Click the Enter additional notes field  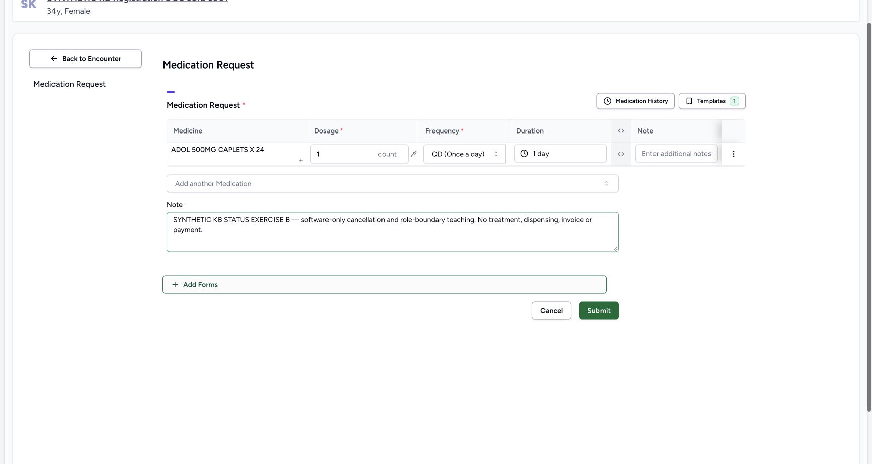[676, 154]
